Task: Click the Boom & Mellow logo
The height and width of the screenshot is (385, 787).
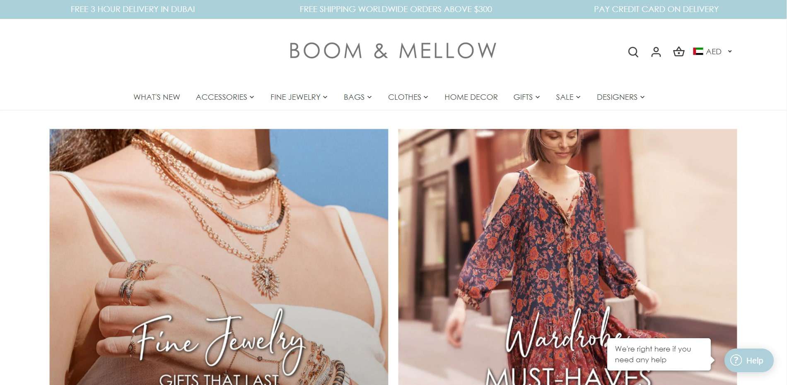Action: coord(393,51)
